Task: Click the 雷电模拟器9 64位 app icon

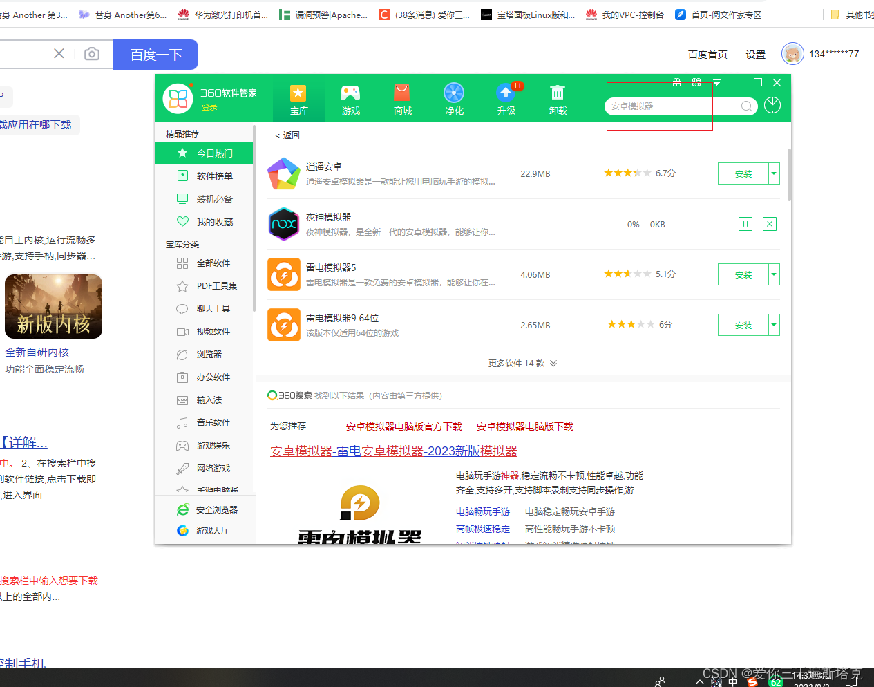Action: click(x=284, y=325)
